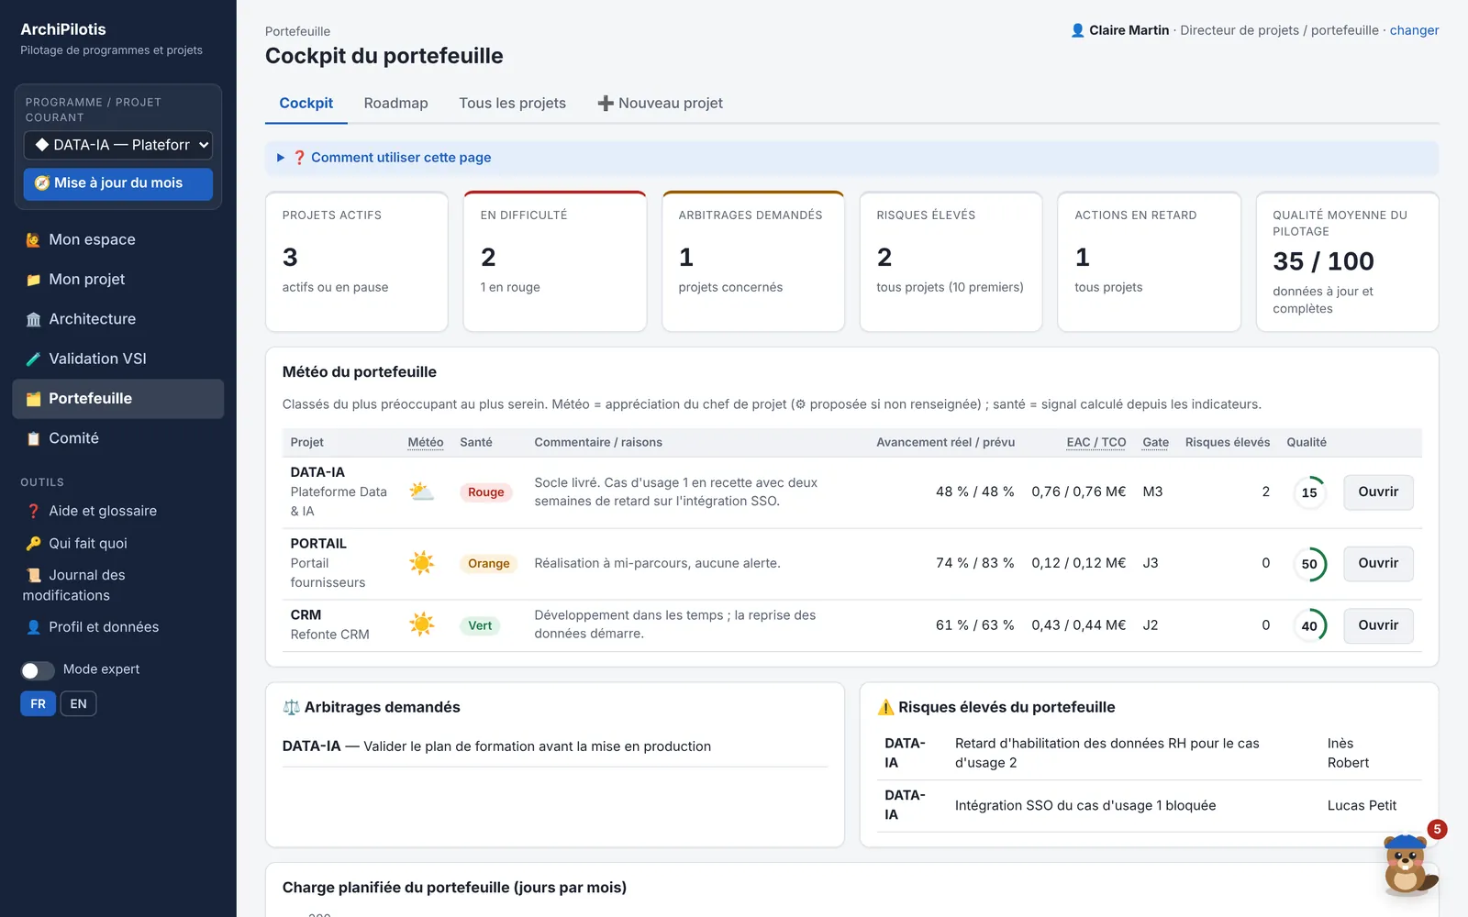Select the Portefeuille sidebar icon
The image size is (1468, 917).
coord(33,399)
